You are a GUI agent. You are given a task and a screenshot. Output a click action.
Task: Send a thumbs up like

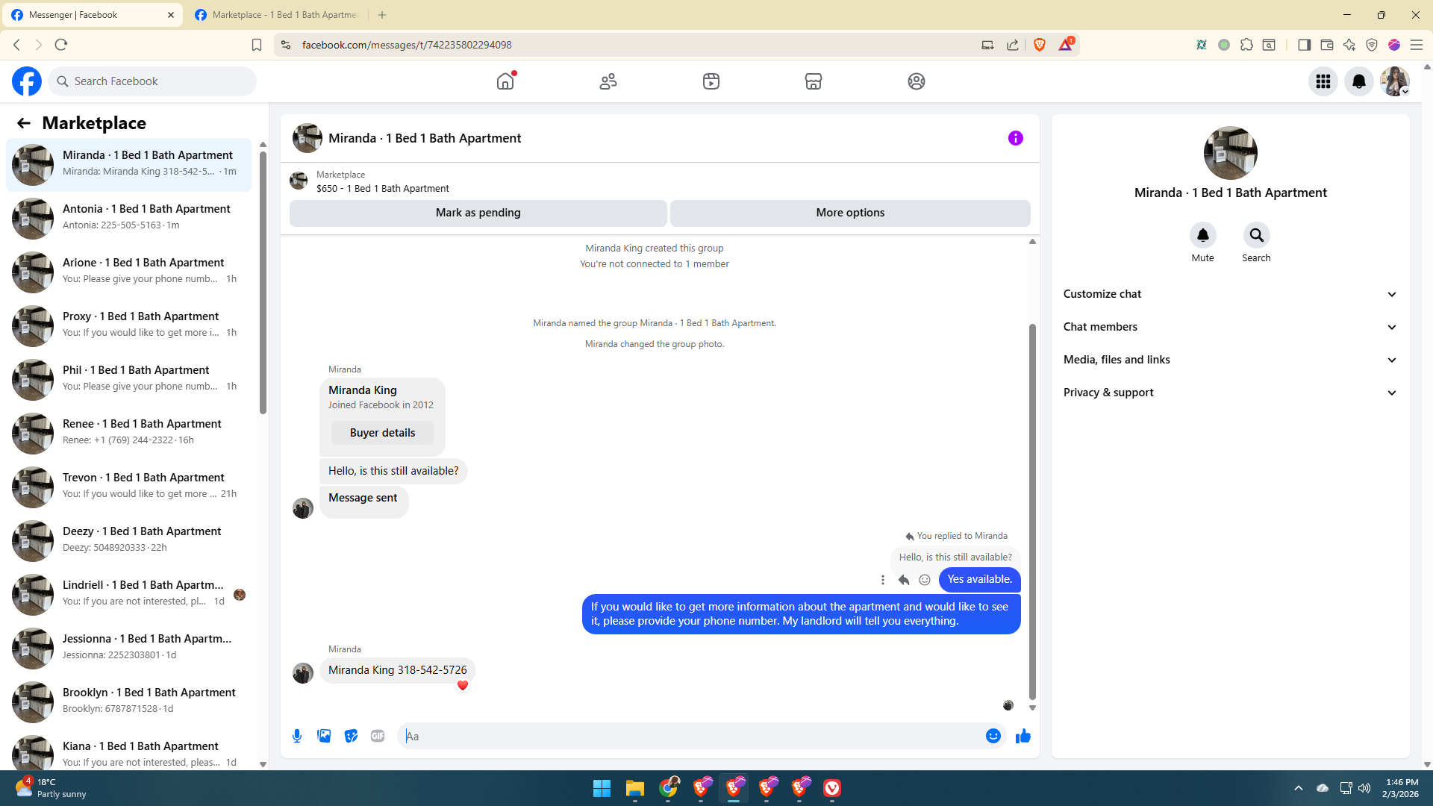1023,736
